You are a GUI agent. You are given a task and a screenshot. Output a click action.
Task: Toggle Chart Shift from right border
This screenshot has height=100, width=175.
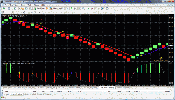92,9
